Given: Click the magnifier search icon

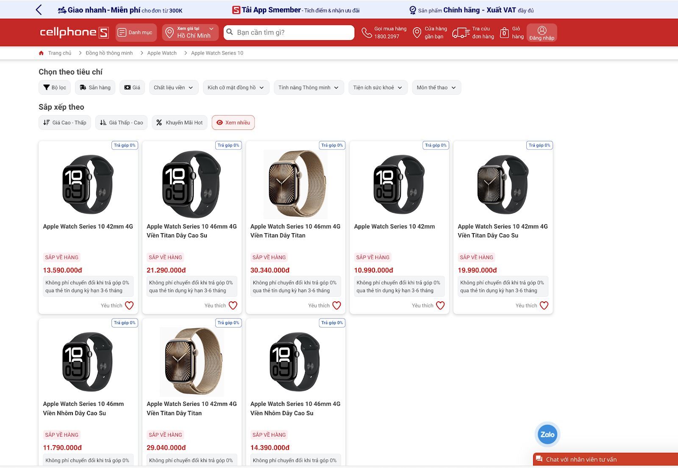Looking at the screenshot, I should 230,32.
